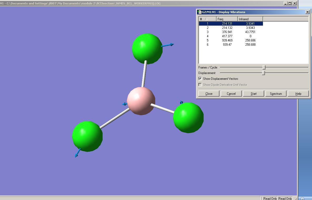Click the top green chlorine atom
312x200 pixels.
(x=147, y=49)
